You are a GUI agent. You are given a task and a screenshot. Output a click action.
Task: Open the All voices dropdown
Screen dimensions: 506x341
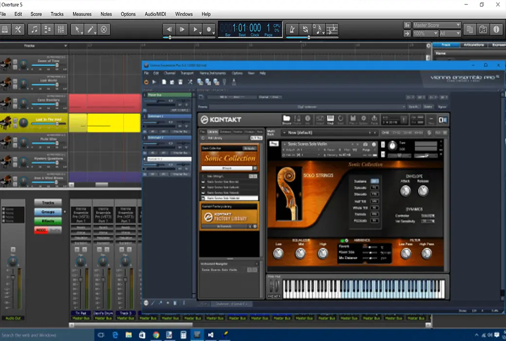tap(450, 33)
